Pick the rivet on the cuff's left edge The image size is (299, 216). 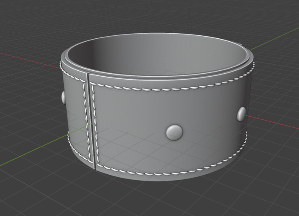pyautogui.click(x=64, y=98)
